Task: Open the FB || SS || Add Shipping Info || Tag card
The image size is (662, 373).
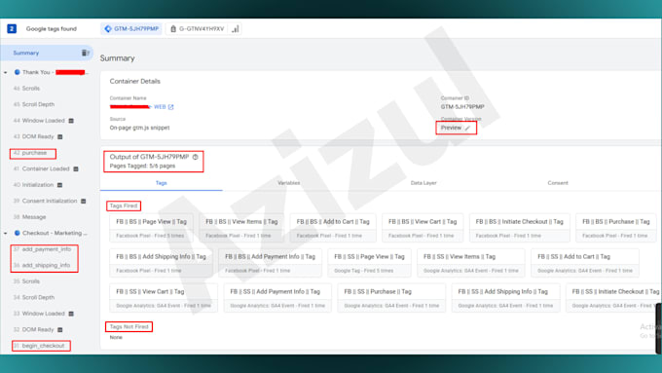Action: [505, 298]
